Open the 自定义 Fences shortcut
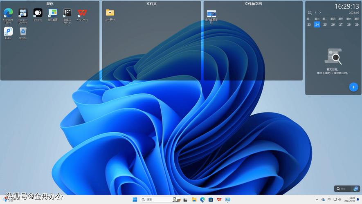 point(67,13)
